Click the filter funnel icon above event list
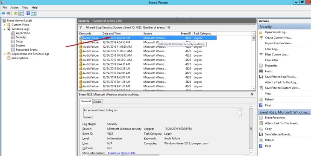 (80, 27)
